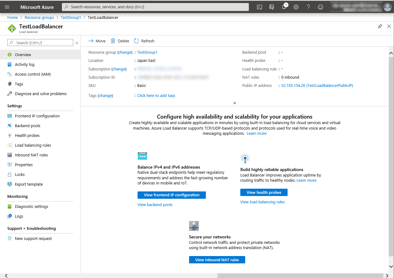Focus the top global search box
The height and width of the screenshot is (278, 394).
[156, 7]
